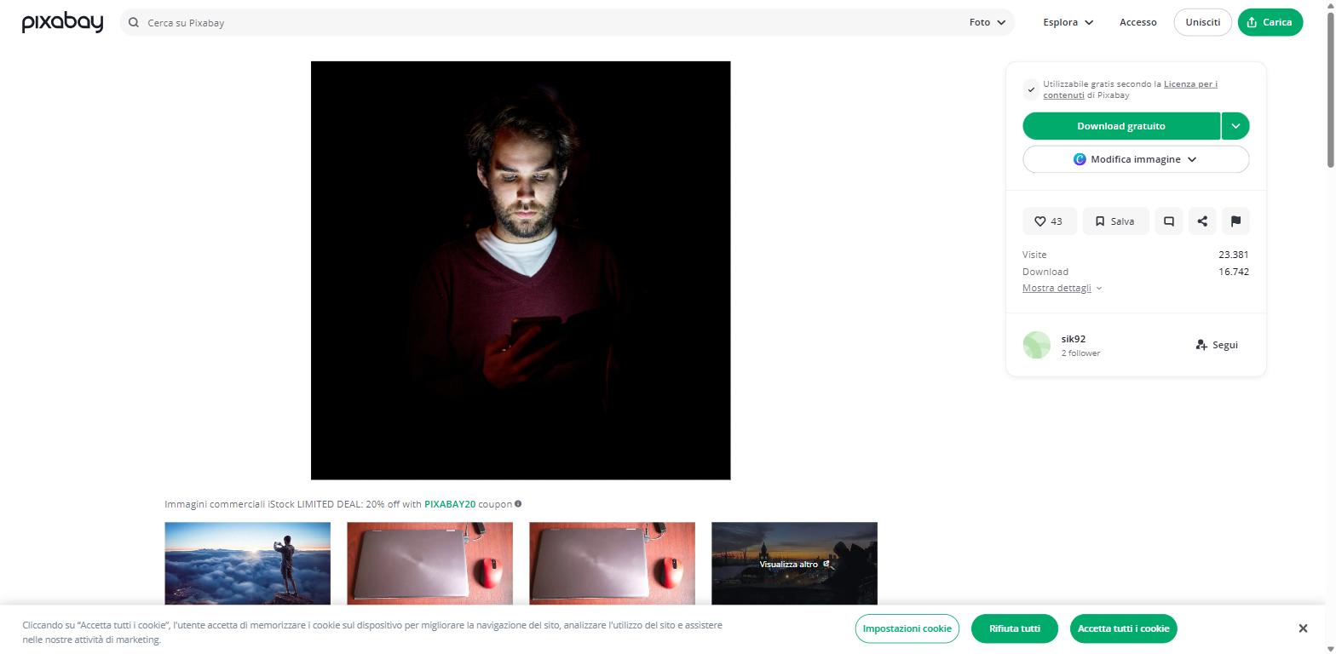Image resolution: width=1336 pixels, height=654 pixels.
Task: Expand Mostra dettagli section
Action: [1062, 289]
